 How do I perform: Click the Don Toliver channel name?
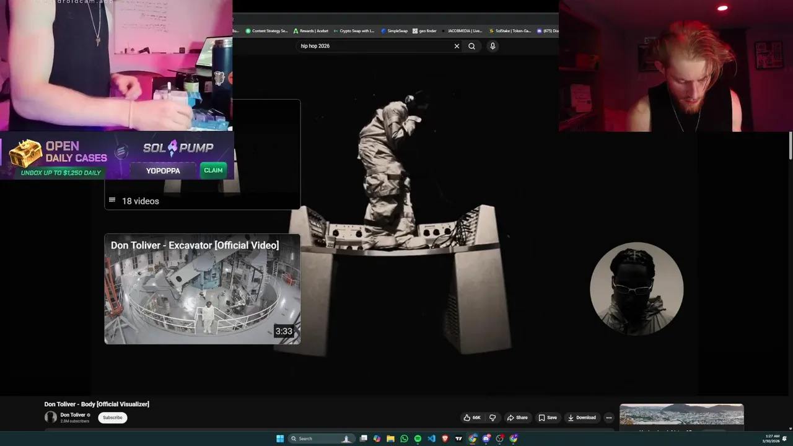73,415
